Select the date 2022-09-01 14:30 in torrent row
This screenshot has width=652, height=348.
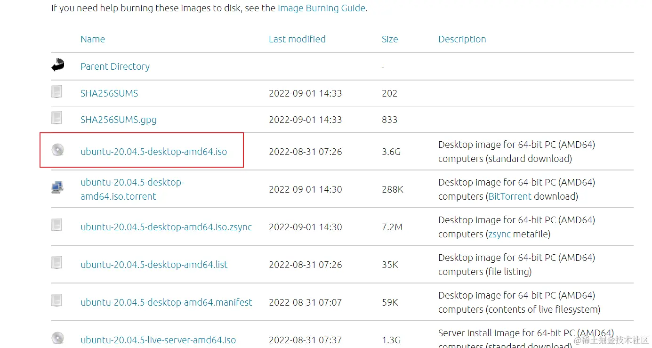306,189
